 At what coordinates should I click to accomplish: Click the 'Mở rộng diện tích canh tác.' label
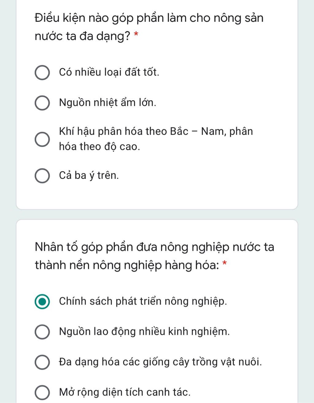point(125,392)
